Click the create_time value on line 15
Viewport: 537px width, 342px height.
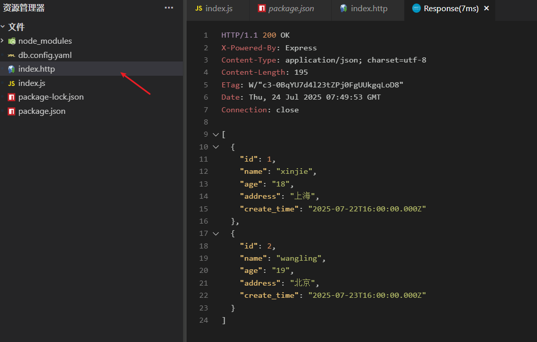(x=367, y=209)
